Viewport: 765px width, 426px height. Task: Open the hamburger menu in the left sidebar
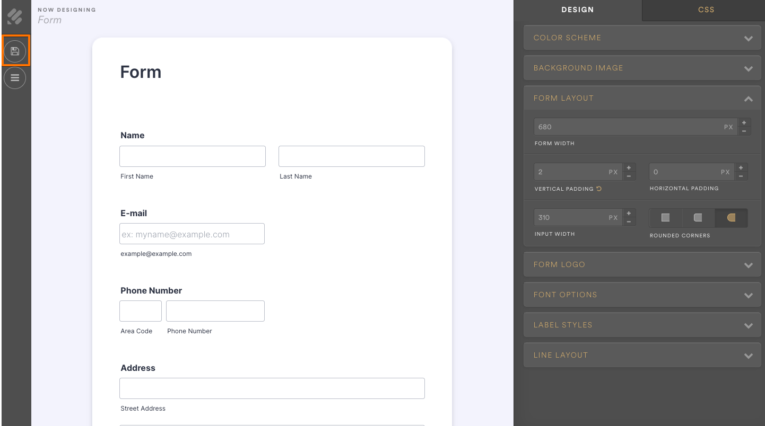coord(15,78)
